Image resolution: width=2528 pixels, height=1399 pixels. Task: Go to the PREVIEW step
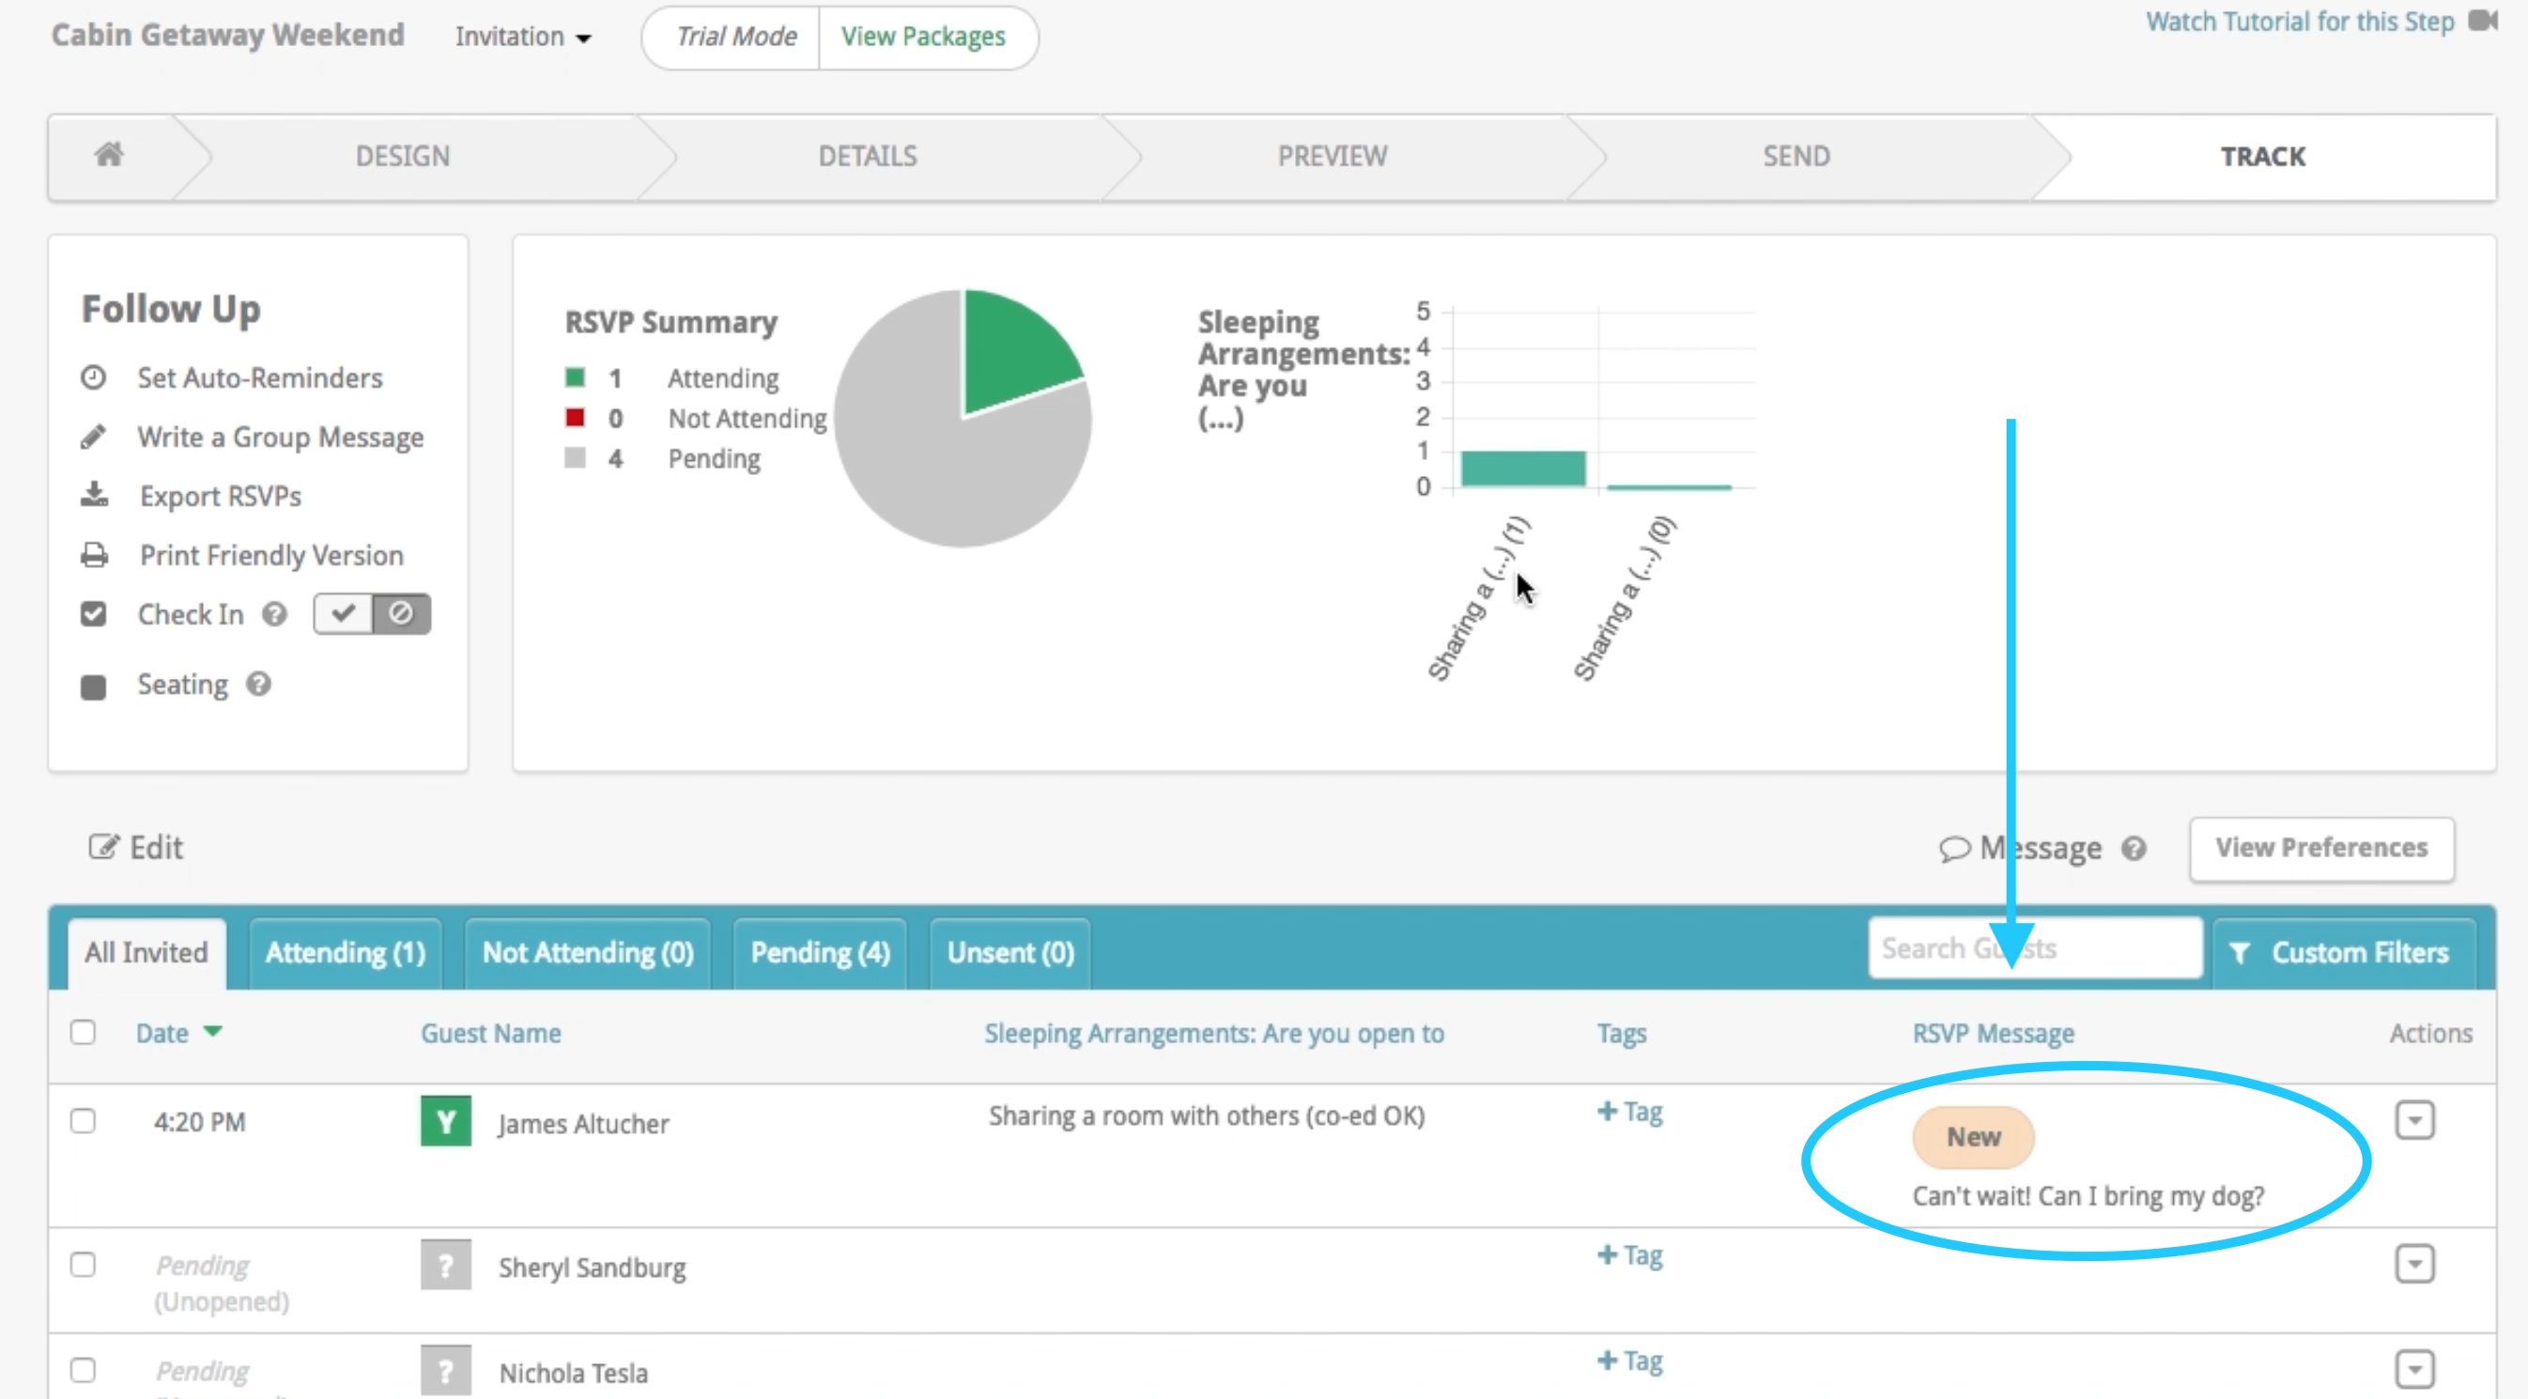point(1332,156)
